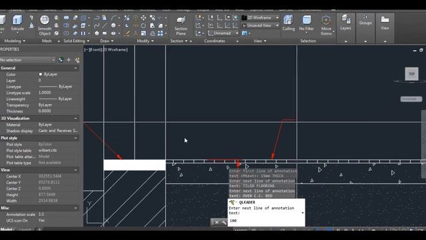Click the Thickness 0.0000 value
Screen dimensions: 426x240
[x=45, y=111]
